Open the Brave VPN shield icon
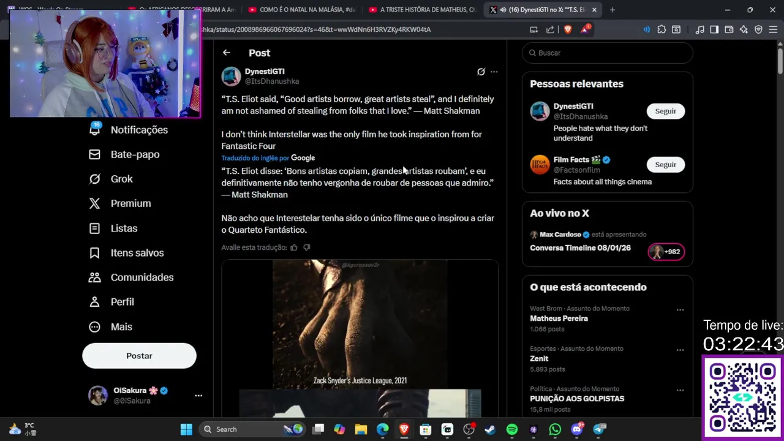This screenshot has width=784, height=441. point(758,29)
